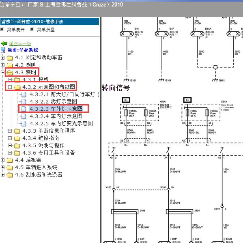
Task: Select open folder icon of 4.3 照明
Action: [10, 73]
